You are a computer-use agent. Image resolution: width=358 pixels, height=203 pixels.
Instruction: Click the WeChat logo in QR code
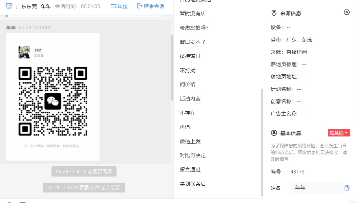(x=53, y=101)
